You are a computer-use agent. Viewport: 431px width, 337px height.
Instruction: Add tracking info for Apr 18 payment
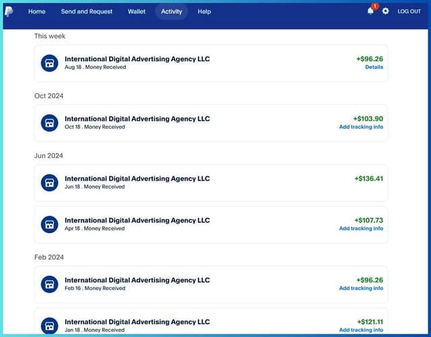pos(361,228)
